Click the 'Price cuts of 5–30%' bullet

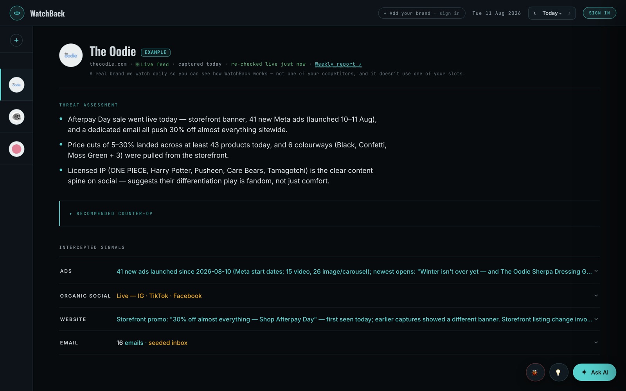227,150
